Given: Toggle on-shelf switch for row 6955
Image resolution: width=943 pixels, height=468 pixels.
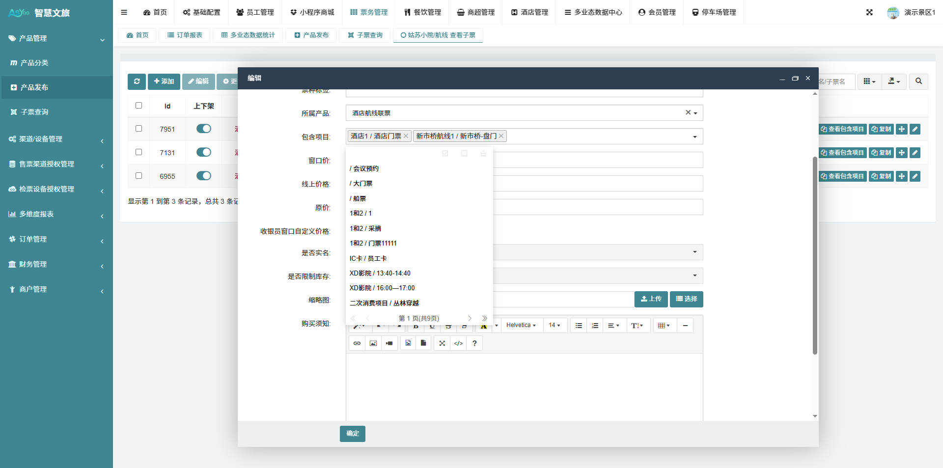Looking at the screenshot, I should tap(204, 176).
